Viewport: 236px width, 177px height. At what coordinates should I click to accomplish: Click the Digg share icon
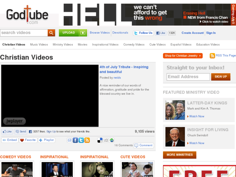(x=106, y=140)
